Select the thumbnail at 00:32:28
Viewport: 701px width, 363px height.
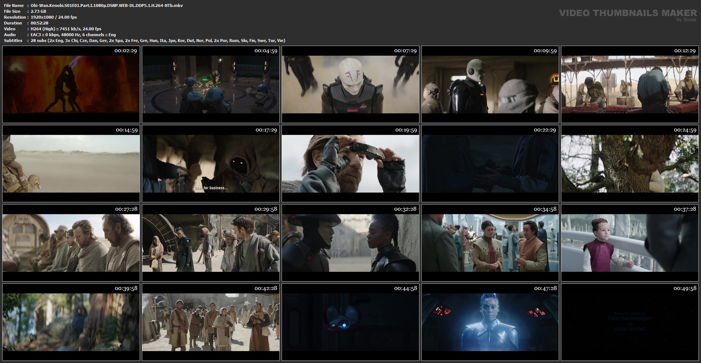(x=350, y=243)
